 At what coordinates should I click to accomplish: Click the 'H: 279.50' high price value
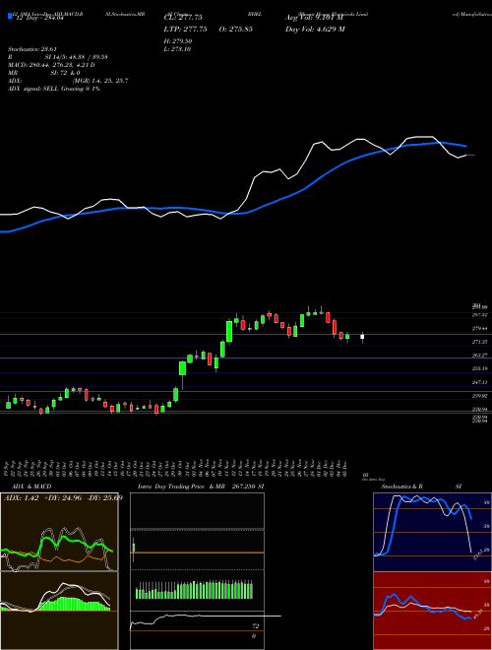[x=178, y=41]
